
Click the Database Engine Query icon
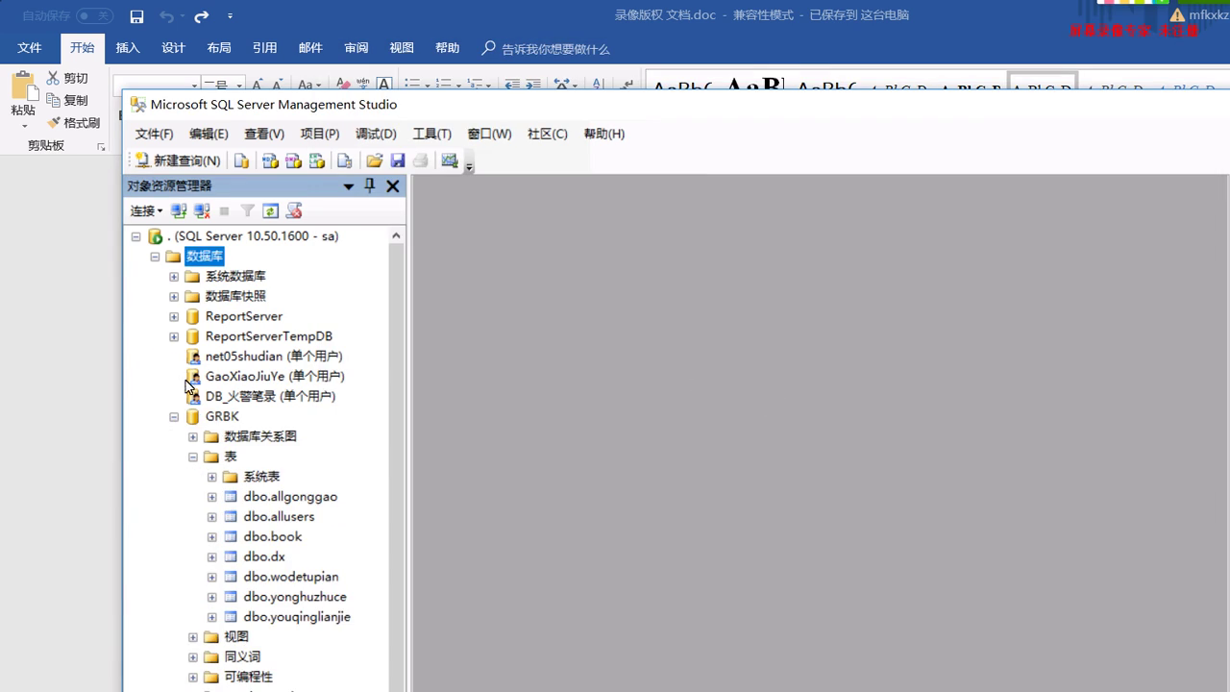pos(241,161)
